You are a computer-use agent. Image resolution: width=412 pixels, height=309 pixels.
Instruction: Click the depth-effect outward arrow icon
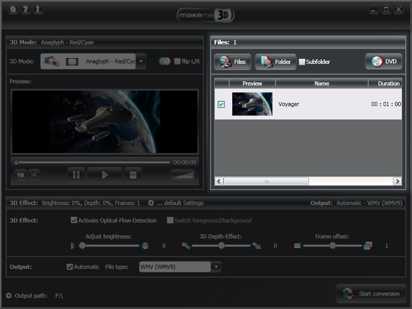(x=256, y=246)
